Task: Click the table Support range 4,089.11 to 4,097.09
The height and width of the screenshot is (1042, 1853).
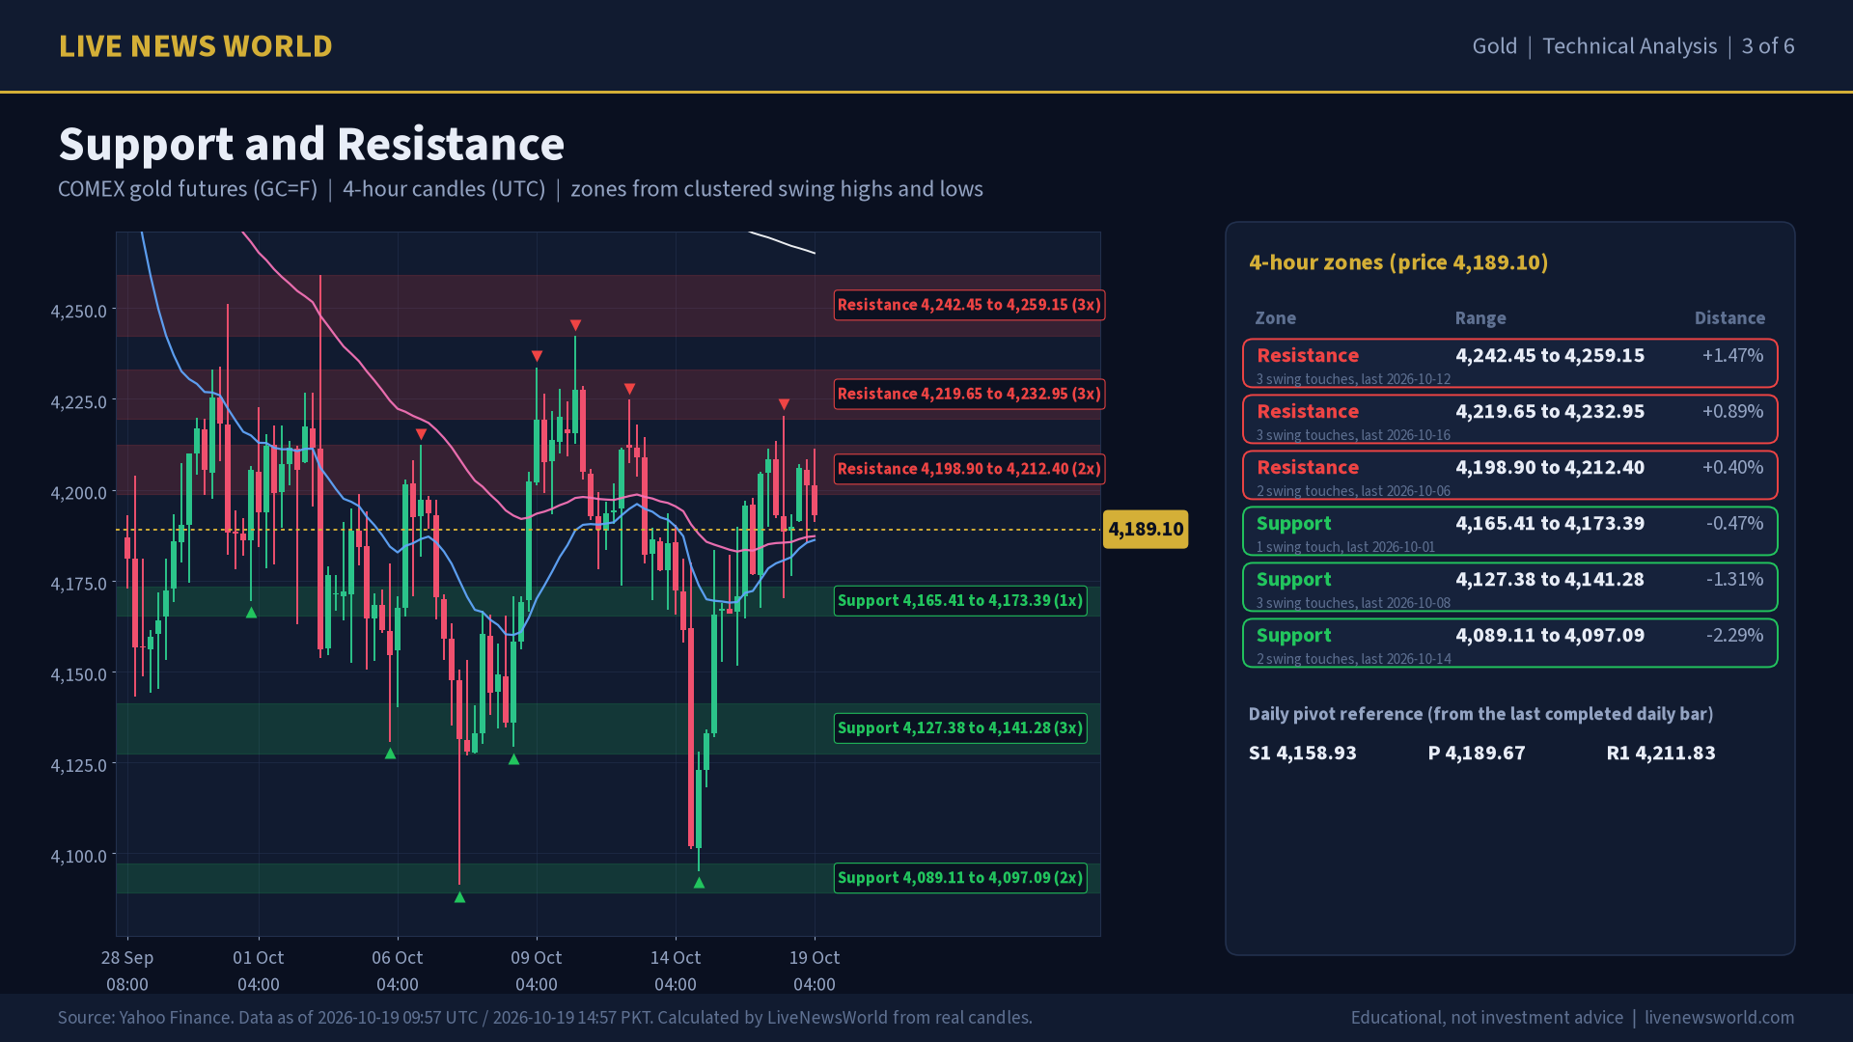Action: point(1550,636)
